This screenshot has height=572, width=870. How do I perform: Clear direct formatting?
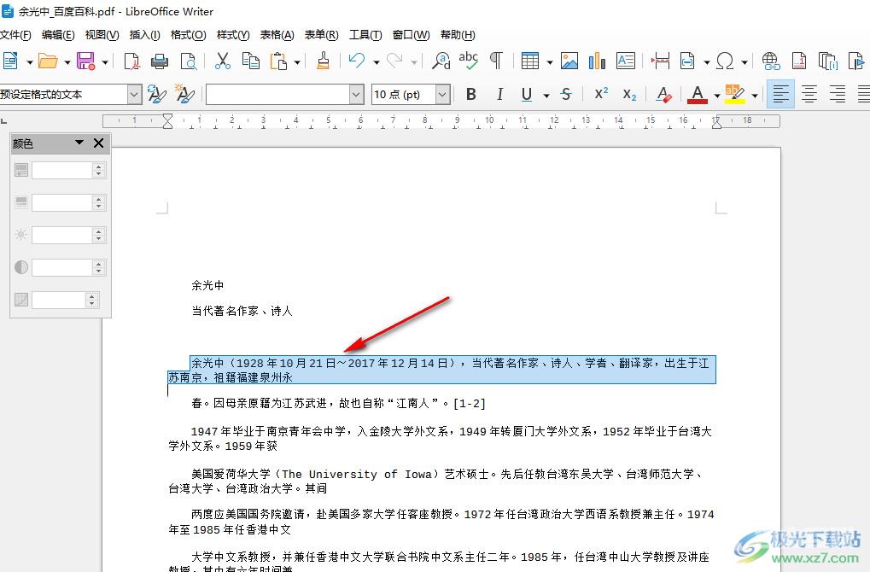coord(663,94)
